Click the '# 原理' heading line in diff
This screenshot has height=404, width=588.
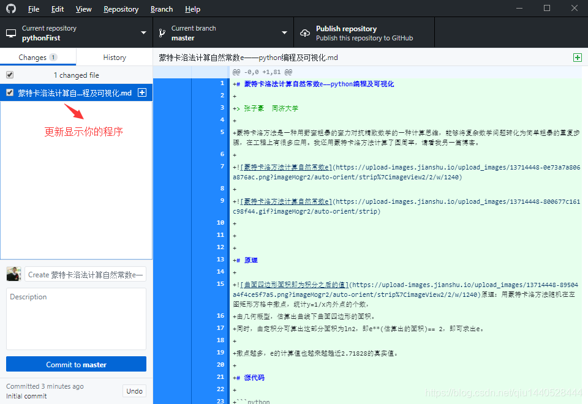(x=247, y=260)
